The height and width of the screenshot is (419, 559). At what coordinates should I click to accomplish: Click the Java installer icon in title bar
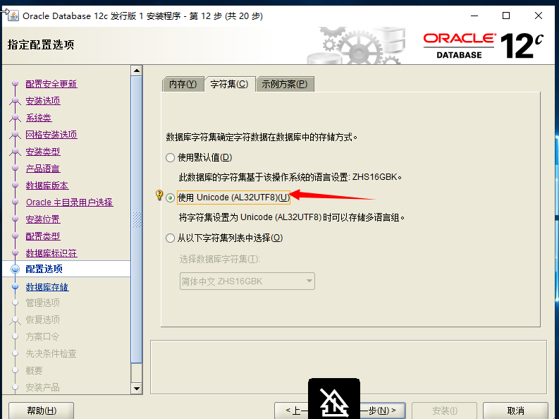point(13,16)
